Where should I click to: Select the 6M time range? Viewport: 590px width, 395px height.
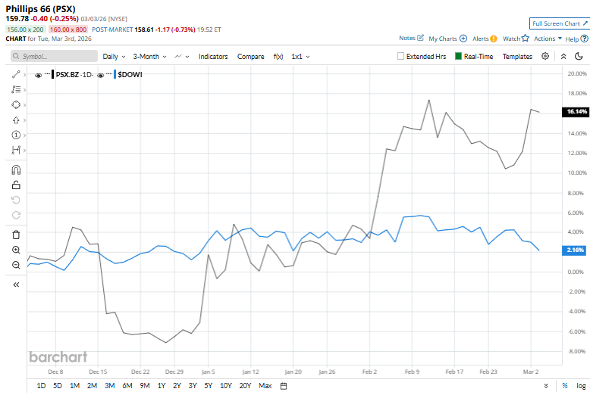[127, 386]
